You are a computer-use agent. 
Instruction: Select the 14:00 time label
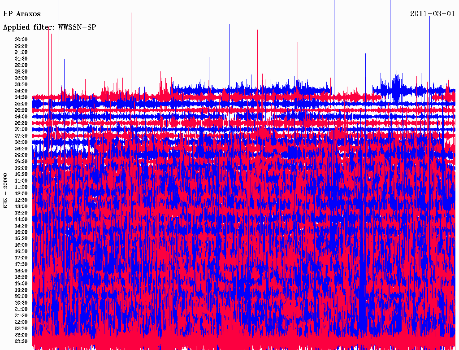pos(21,219)
